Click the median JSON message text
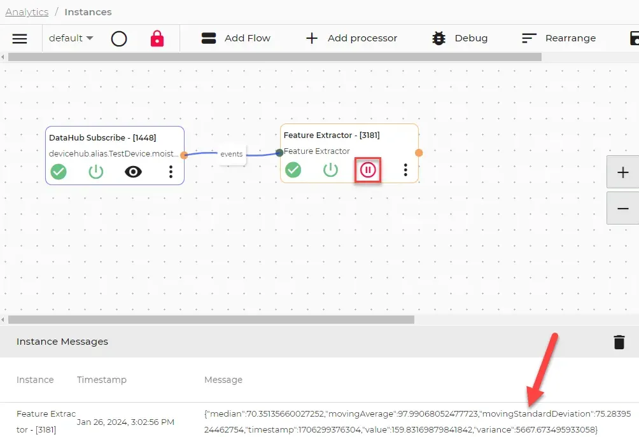The width and height of the screenshot is (639, 437). [418, 422]
